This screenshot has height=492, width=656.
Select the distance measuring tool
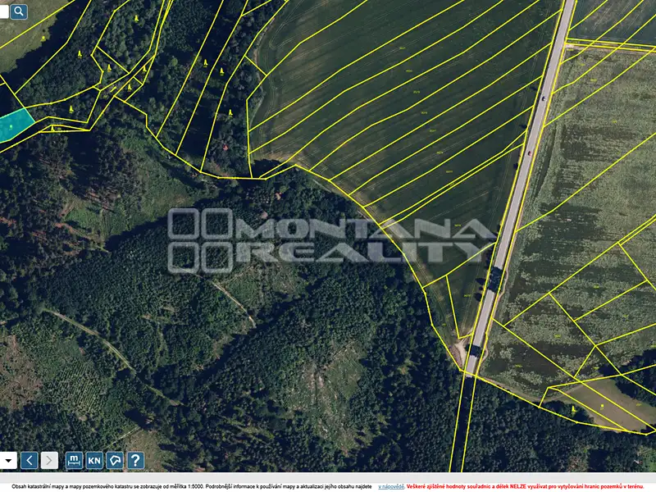[x=74, y=461]
